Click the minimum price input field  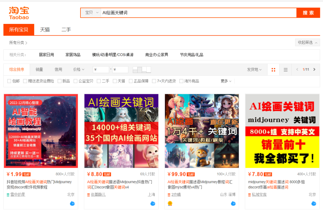tap(101, 70)
